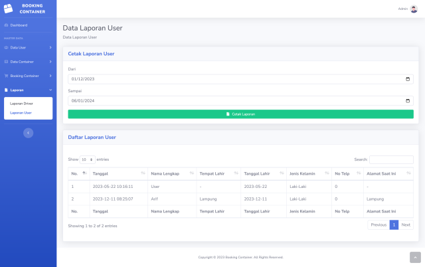The width and height of the screenshot is (425, 267).
Task: Open calendar picker on Sampai date field
Action: 408,101
